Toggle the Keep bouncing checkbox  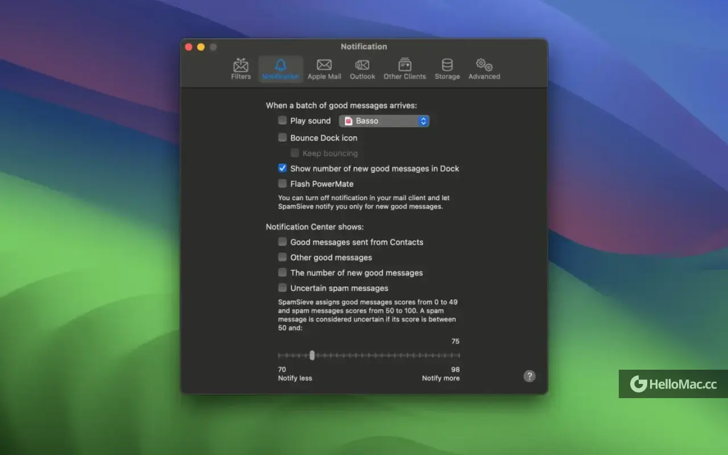click(x=295, y=153)
